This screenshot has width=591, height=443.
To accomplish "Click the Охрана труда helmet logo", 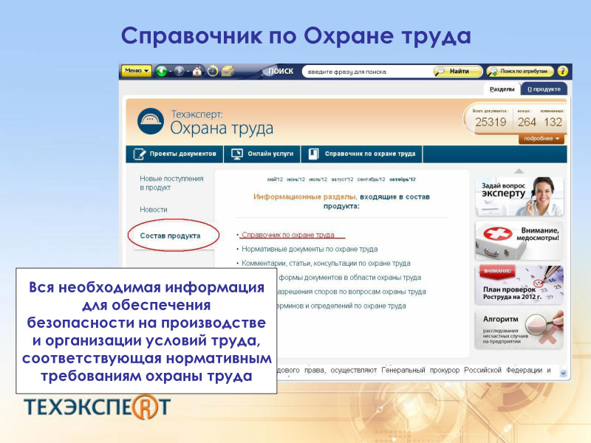I will point(151,121).
